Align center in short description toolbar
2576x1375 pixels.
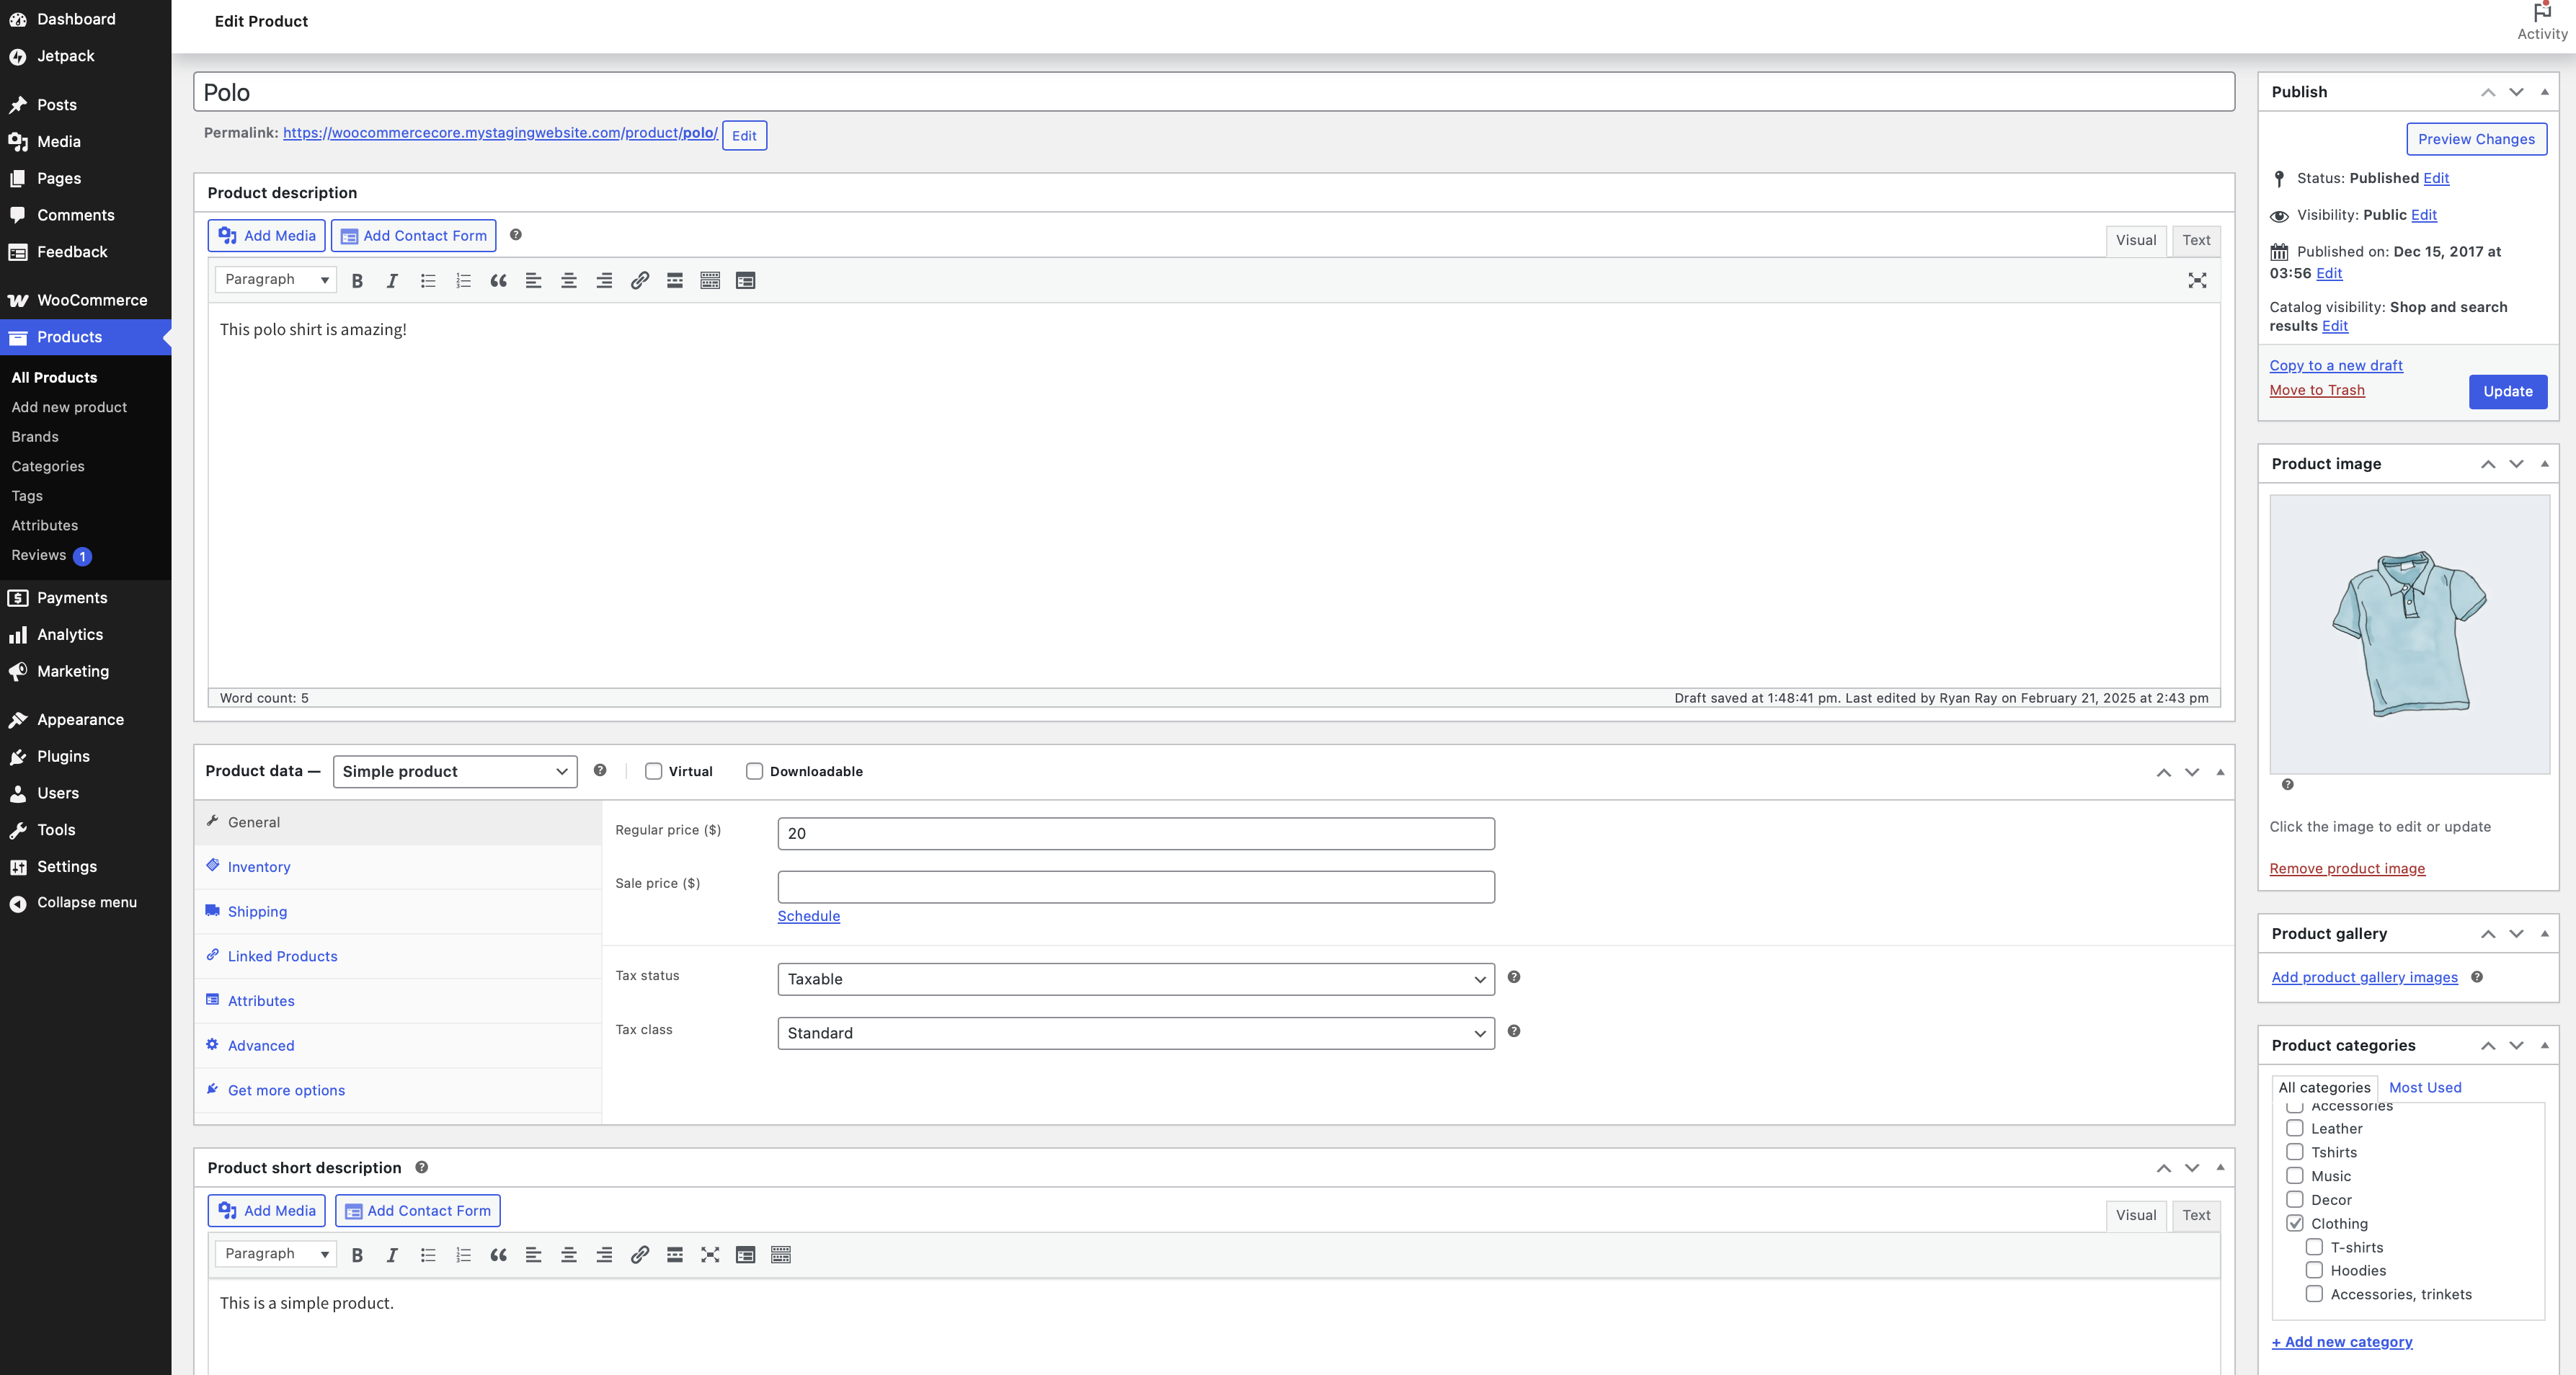point(568,1255)
